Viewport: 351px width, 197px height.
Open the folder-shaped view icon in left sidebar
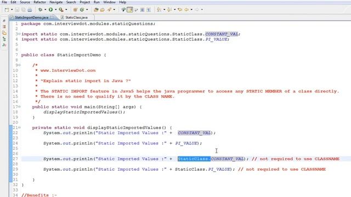point(4,33)
